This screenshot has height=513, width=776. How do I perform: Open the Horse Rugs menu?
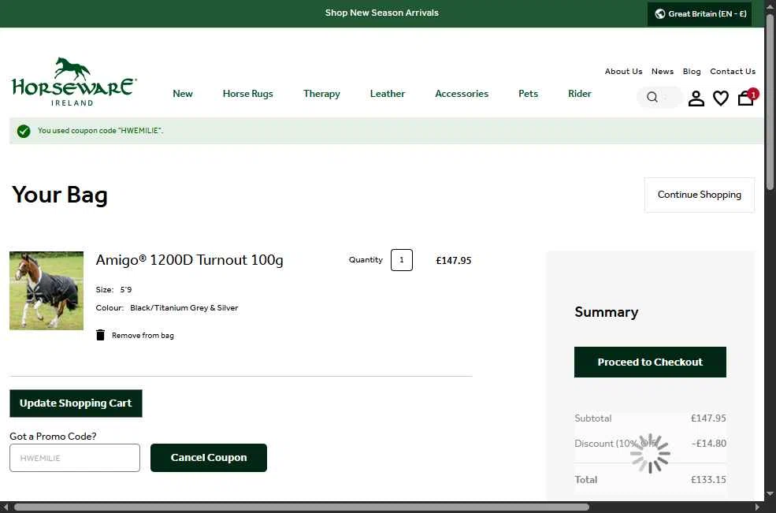click(248, 94)
